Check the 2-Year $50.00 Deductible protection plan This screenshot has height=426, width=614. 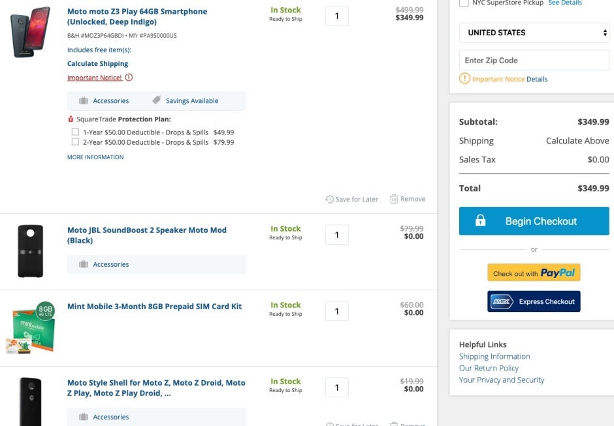click(75, 142)
